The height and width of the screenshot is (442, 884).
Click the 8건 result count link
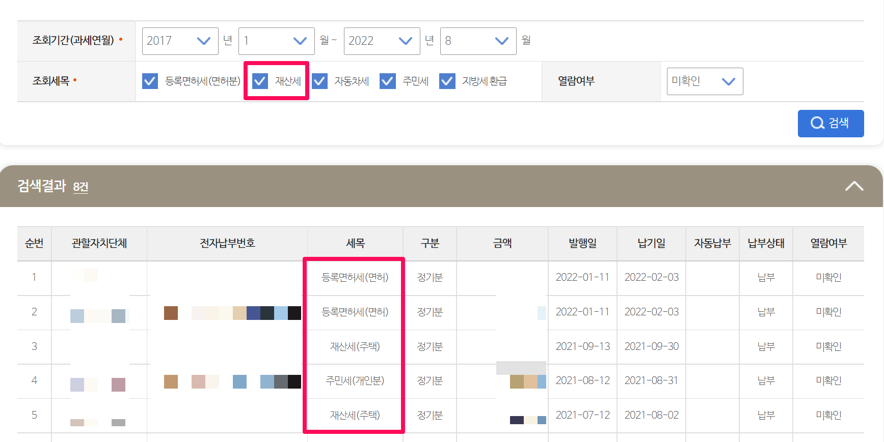pyautogui.click(x=81, y=187)
